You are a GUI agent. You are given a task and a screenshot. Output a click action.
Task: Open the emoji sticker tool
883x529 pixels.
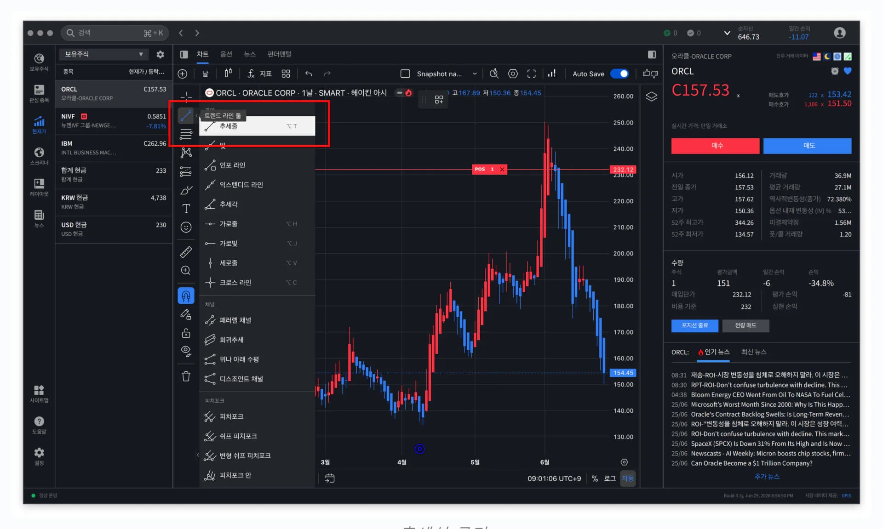(x=186, y=227)
